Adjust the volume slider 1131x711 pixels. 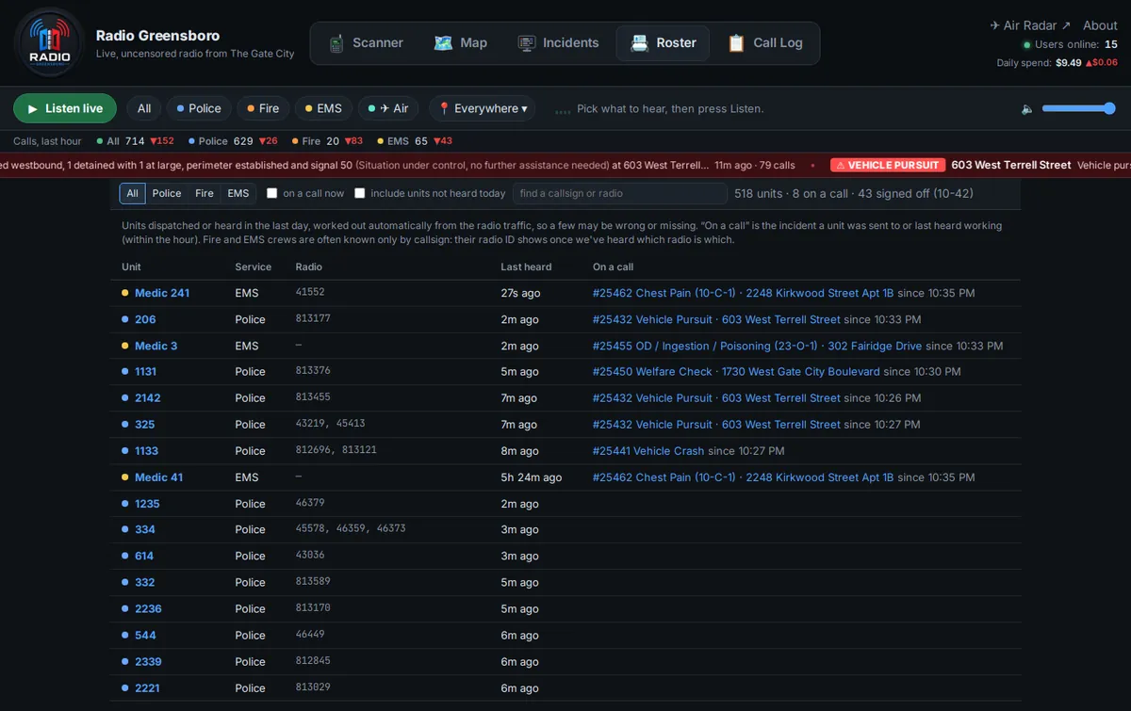[x=1079, y=108]
